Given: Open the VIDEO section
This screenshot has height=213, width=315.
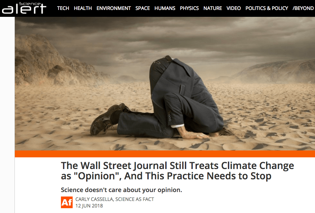Looking at the screenshot, I should pos(234,8).
